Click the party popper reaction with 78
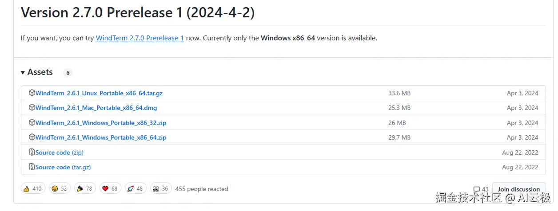Screen dimensions: 558x211 [x=84, y=189]
